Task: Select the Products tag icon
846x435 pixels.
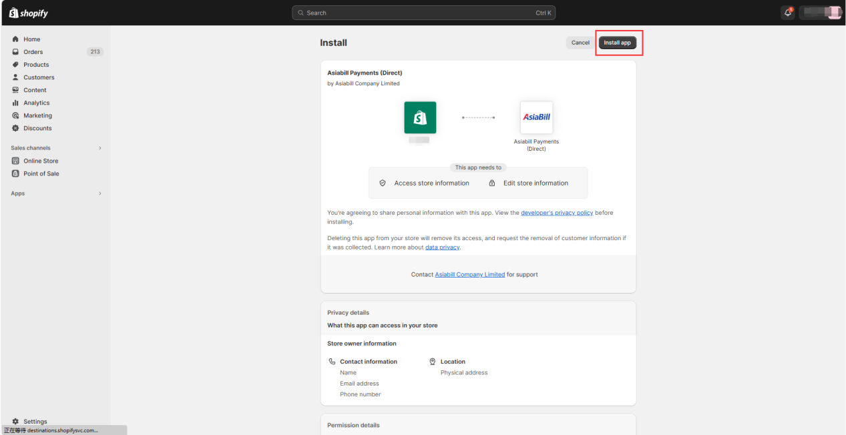Action: click(x=15, y=65)
